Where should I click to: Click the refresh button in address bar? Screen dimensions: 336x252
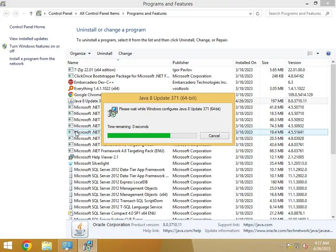point(258,13)
